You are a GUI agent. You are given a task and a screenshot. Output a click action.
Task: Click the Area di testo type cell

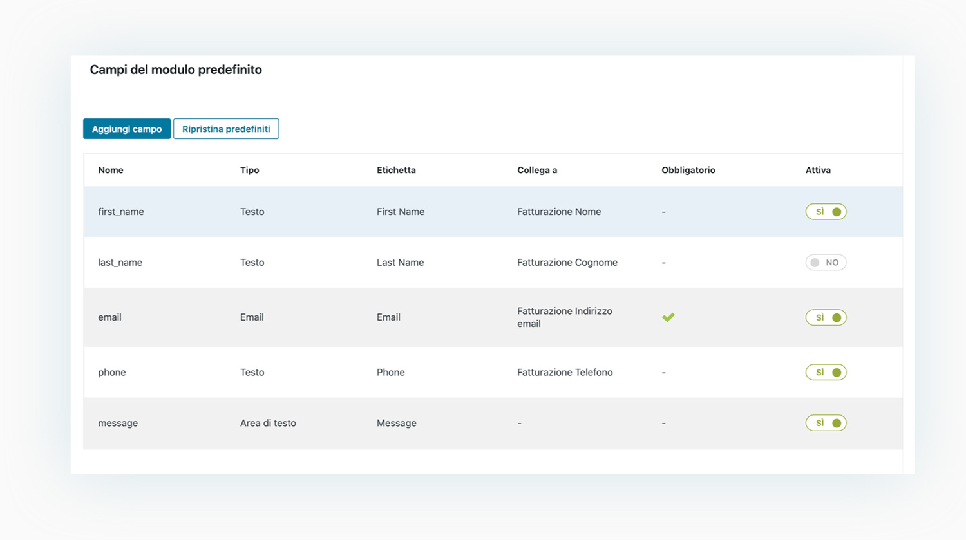[x=268, y=423]
